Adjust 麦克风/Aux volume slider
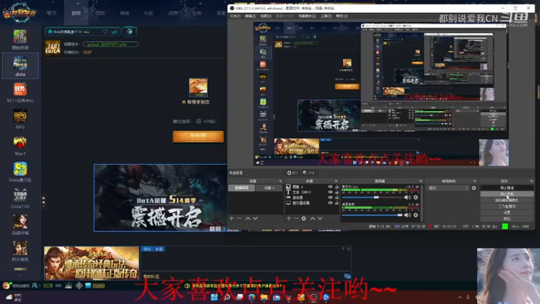The image size is (540, 304). coord(372,197)
